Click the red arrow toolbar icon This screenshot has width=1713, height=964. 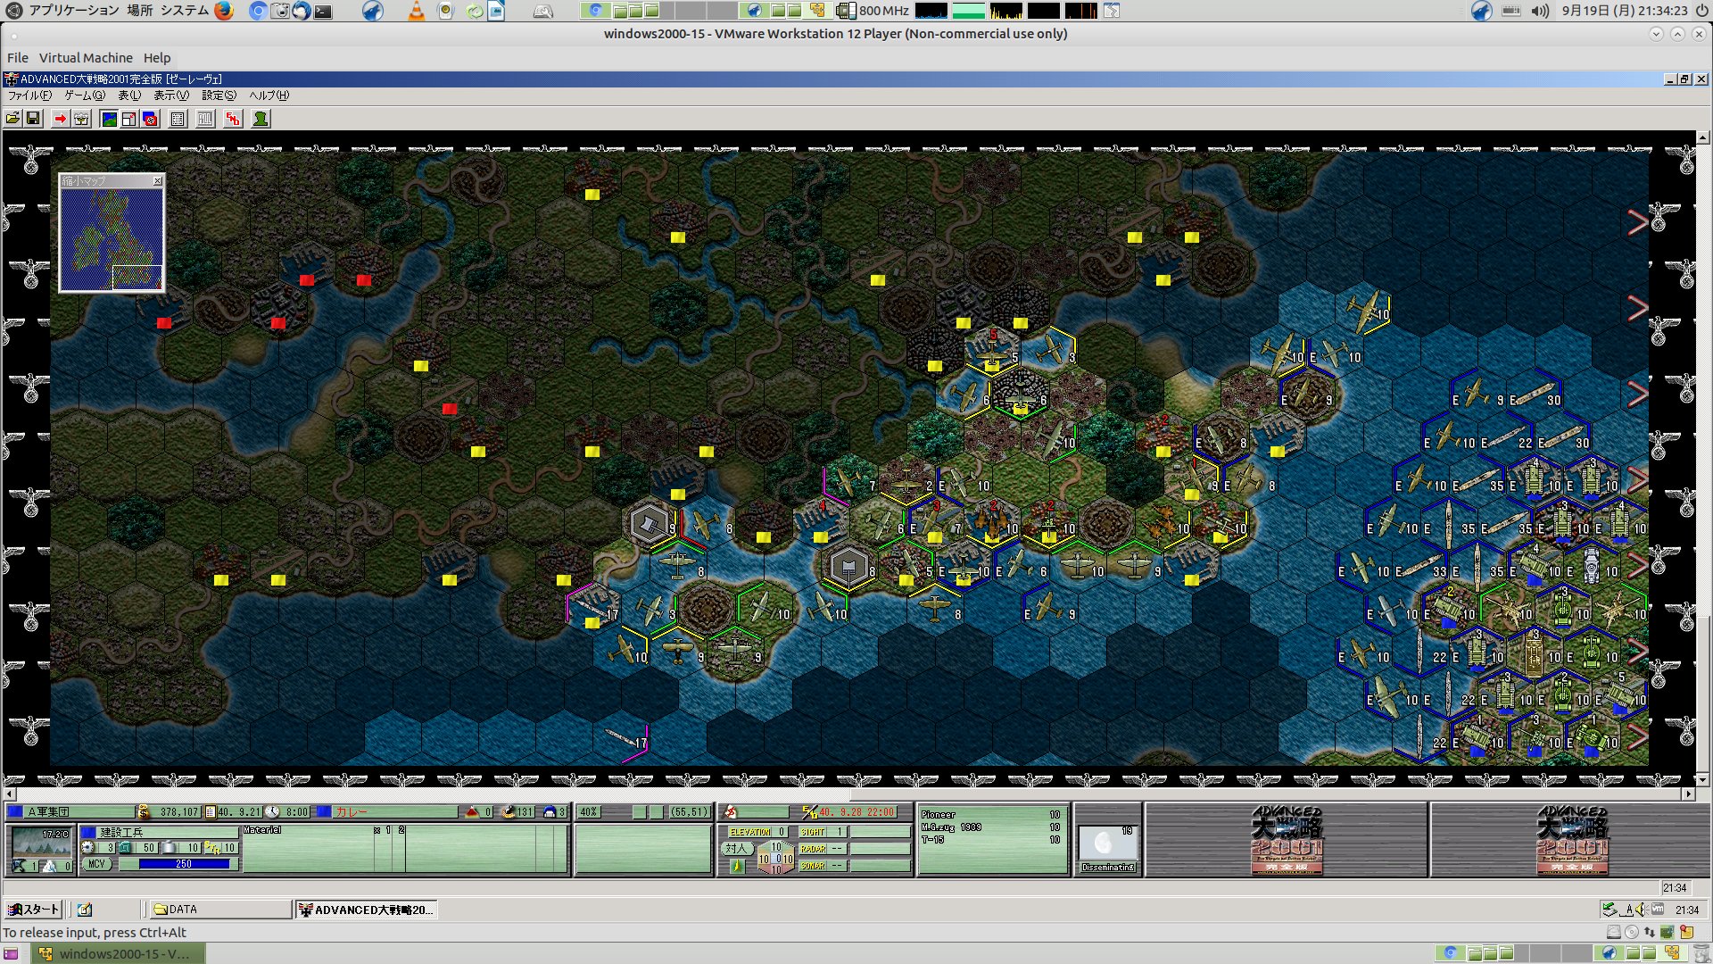point(60,119)
